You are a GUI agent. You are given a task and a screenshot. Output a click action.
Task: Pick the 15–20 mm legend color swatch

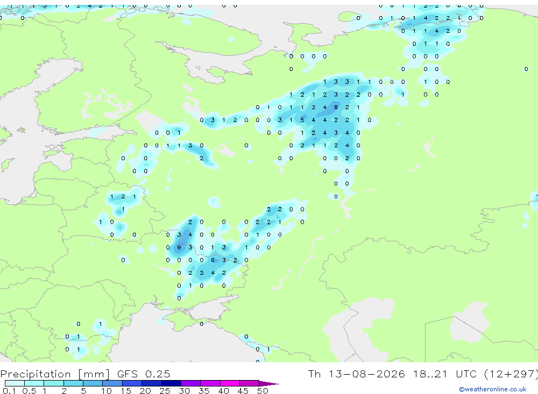132,383
